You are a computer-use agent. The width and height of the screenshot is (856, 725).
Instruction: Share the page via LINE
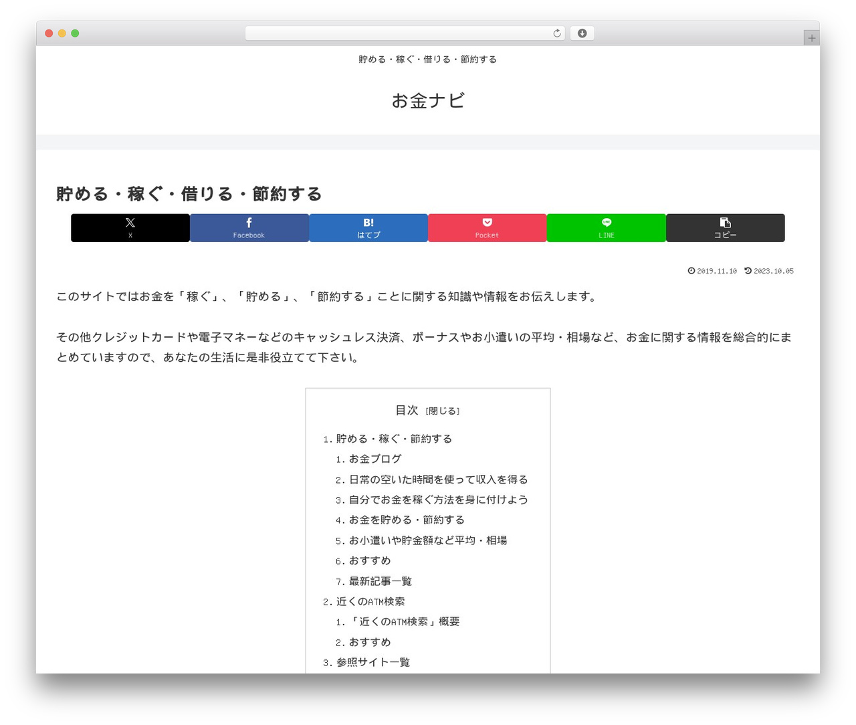607,228
